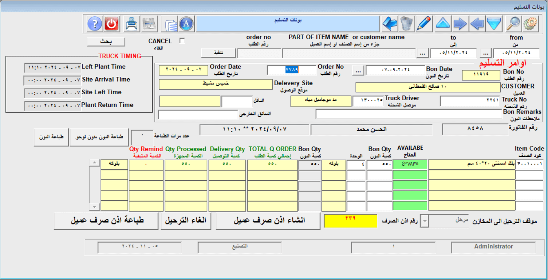Click the blue help question mark icon

(x=95, y=24)
